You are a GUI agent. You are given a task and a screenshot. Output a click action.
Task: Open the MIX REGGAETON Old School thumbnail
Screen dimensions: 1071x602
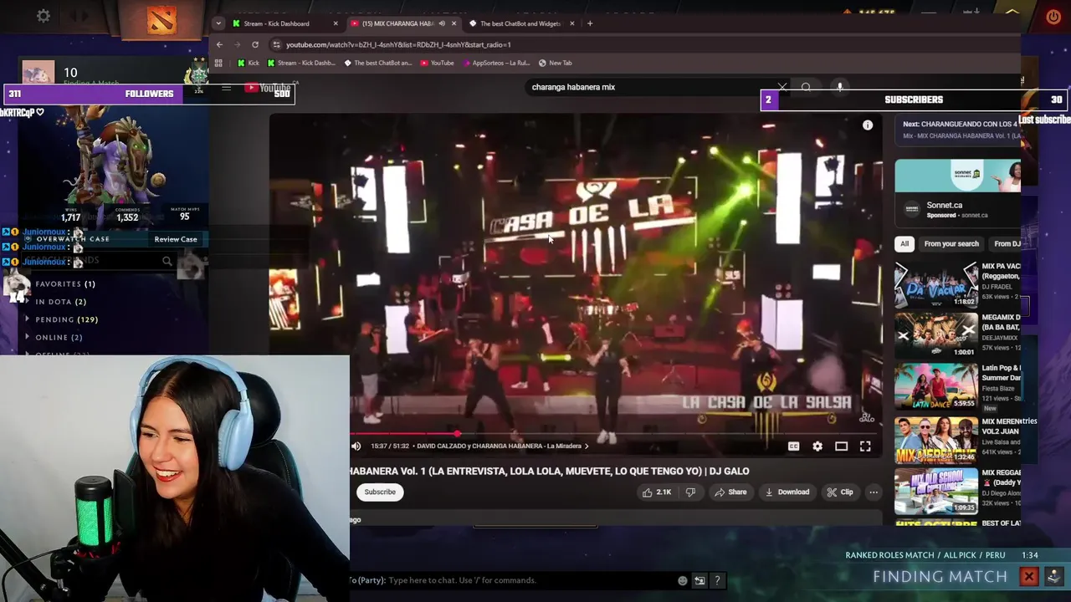point(936,492)
